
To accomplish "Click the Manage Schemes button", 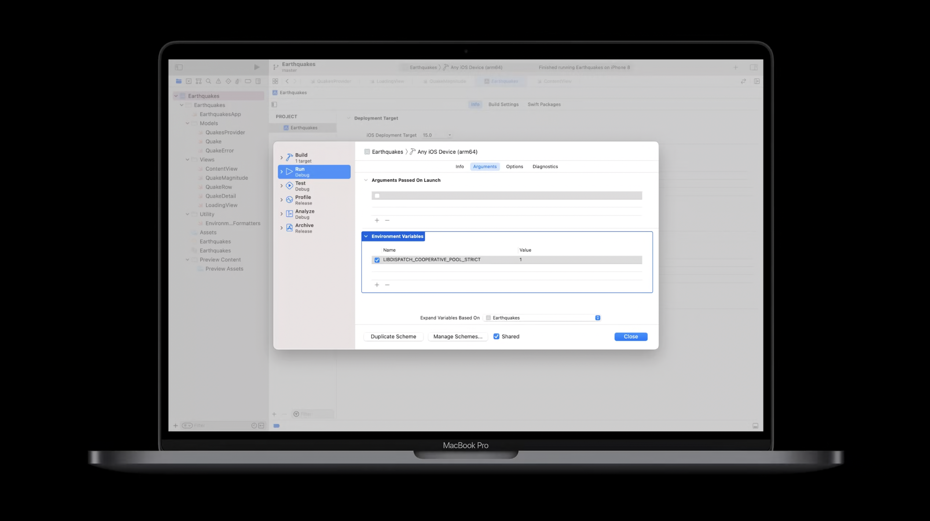I will tap(458, 337).
